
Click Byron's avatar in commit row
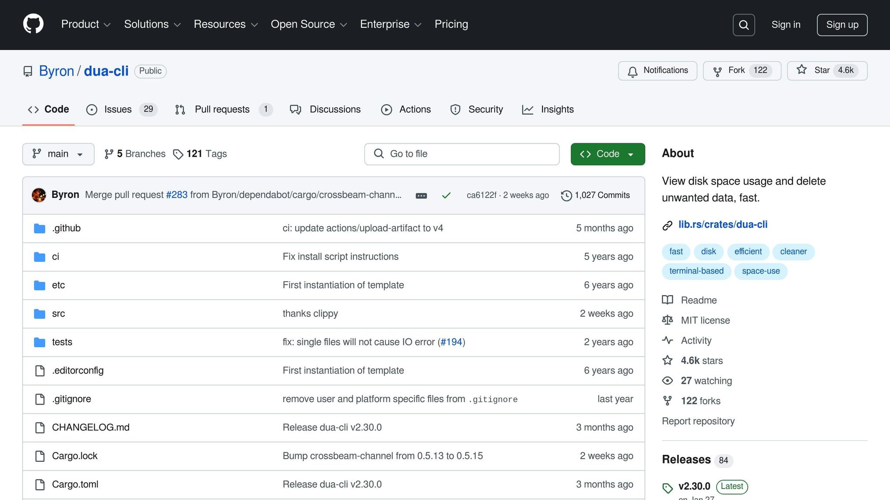pyautogui.click(x=39, y=195)
